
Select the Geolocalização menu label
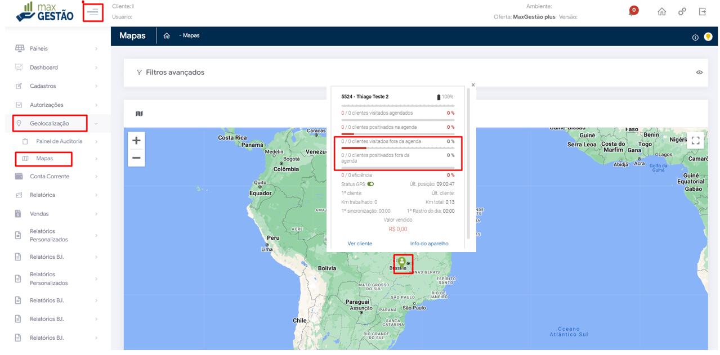(x=50, y=123)
